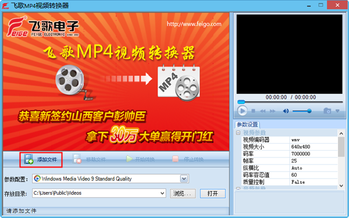
Task: Click the parameter list scroll down arrow
Action: pos(341,185)
